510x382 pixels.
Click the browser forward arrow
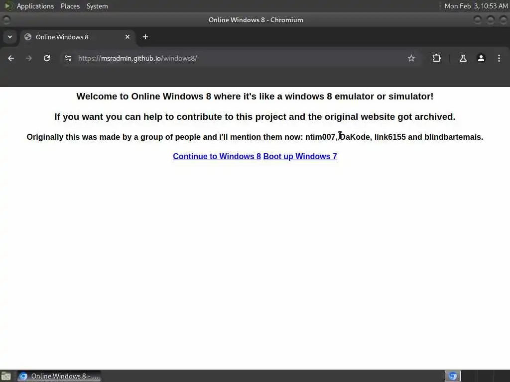[x=28, y=58]
